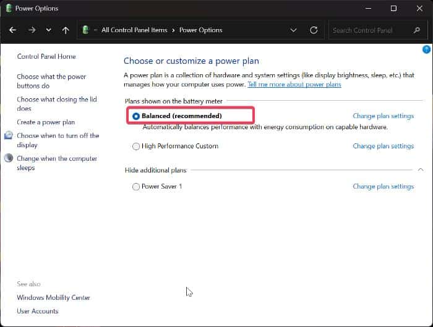Click the moon icon beside computer sleeps link
This screenshot has height=327, width=433.
click(x=8, y=158)
